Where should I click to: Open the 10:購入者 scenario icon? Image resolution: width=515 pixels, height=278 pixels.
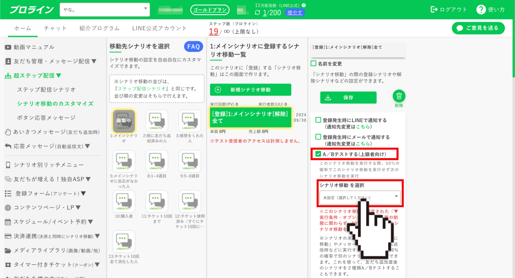coord(124,201)
